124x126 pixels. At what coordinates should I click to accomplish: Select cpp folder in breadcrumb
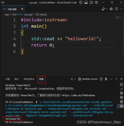tap(7, 14)
